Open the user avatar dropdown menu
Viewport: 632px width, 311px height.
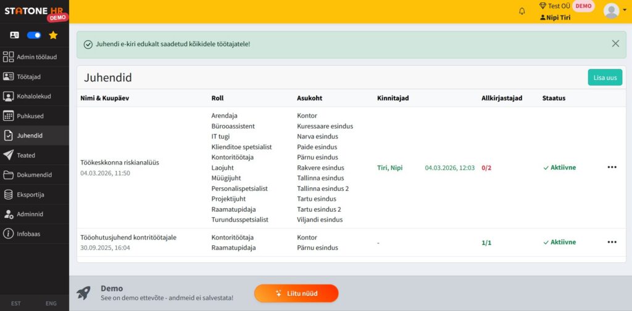(612, 11)
